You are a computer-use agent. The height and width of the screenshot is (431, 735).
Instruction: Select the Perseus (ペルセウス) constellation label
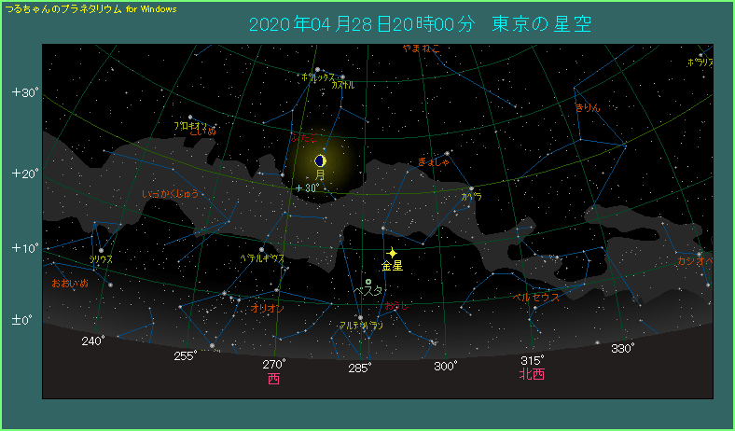click(538, 298)
